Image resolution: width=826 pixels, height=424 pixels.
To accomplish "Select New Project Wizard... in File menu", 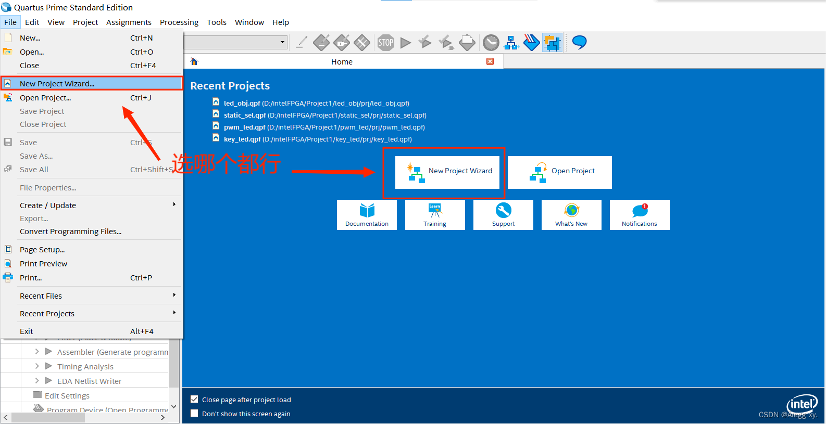I will (92, 83).
